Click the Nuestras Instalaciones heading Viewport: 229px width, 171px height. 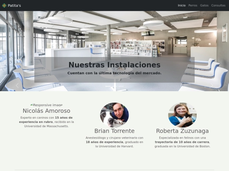pos(114,65)
